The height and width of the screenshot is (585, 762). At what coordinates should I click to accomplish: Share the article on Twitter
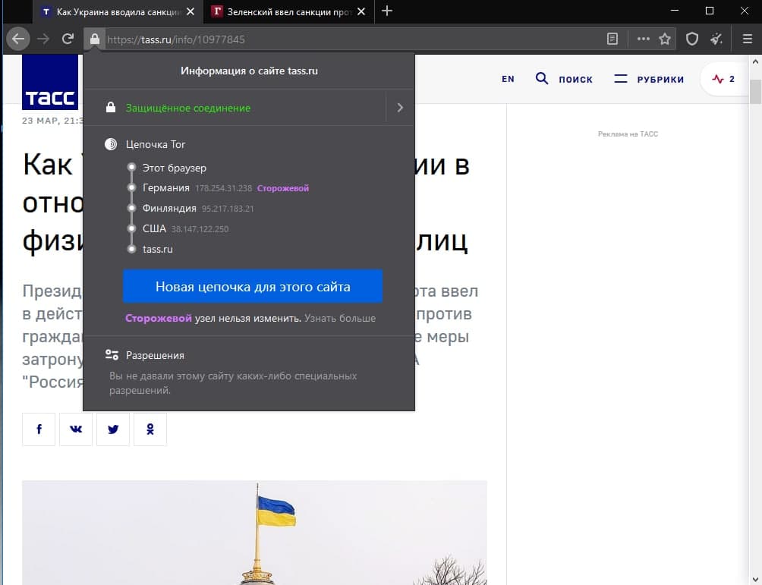[113, 429]
